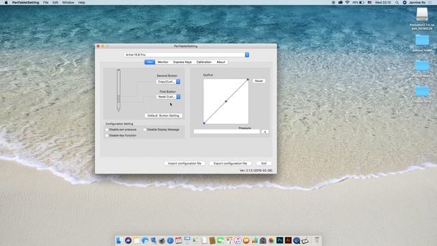Open the pen tablet app in the dock
The width and height of the screenshot is (437, 246).
click(305, 240)
